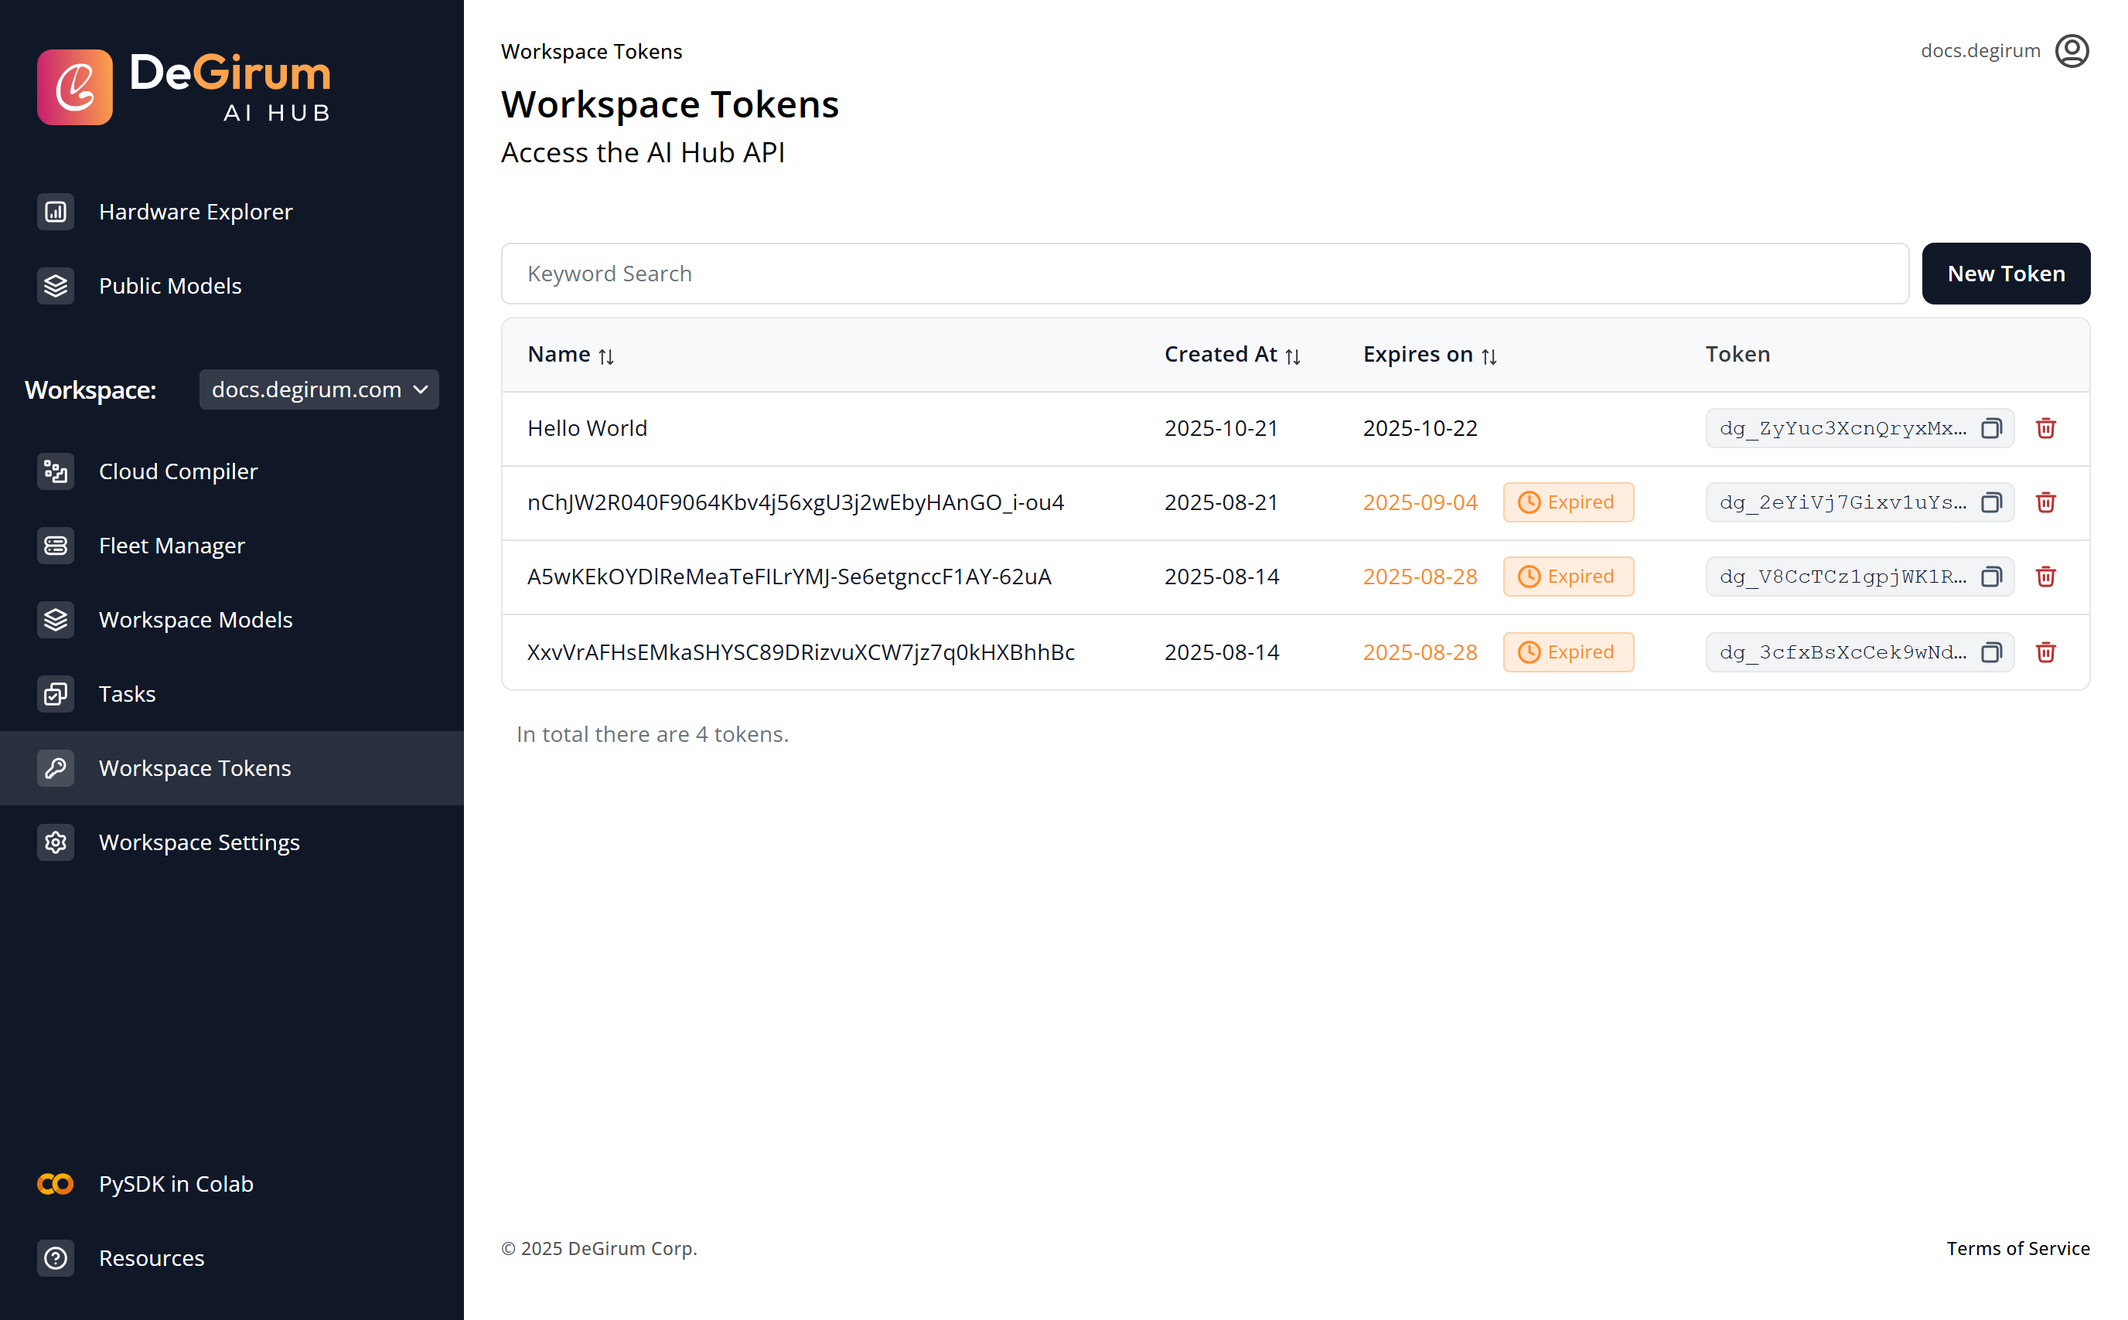Open the Resources help section
2128x1320 pixels.
click(x=151, y=1257)
